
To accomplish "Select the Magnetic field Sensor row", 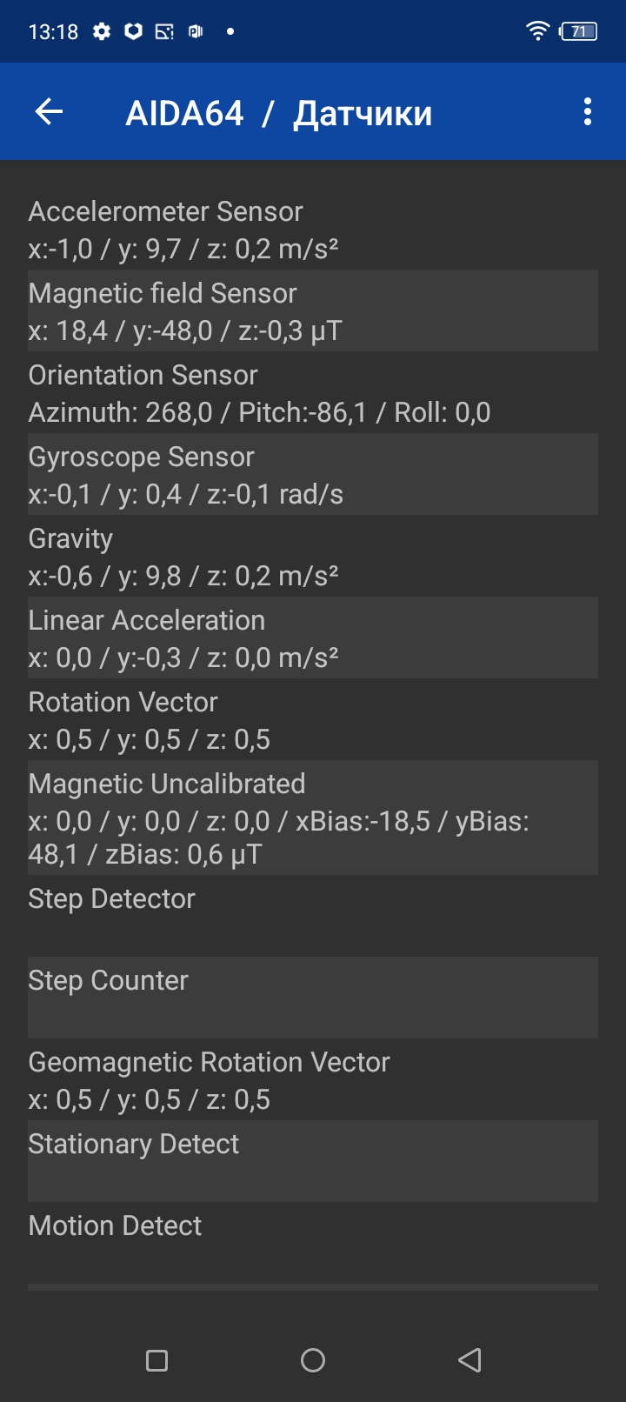I will point(312,311).
